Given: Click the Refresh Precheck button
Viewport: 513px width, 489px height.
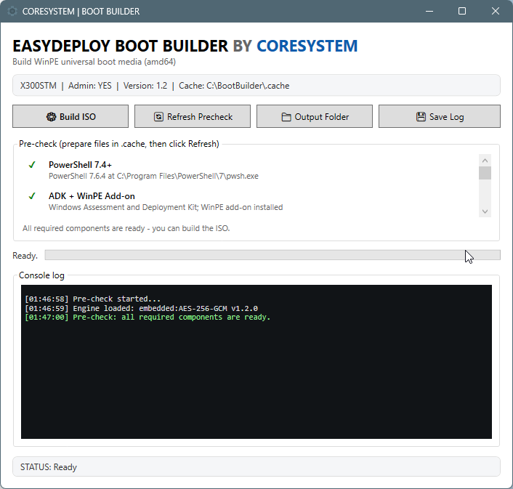Looking at the screenshot, I should pyautogui.click(x=193, y=116).
